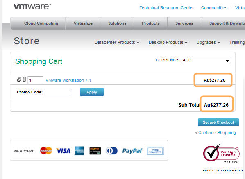Click the Store heading
245x179 pixels.
tap(26, 41)
